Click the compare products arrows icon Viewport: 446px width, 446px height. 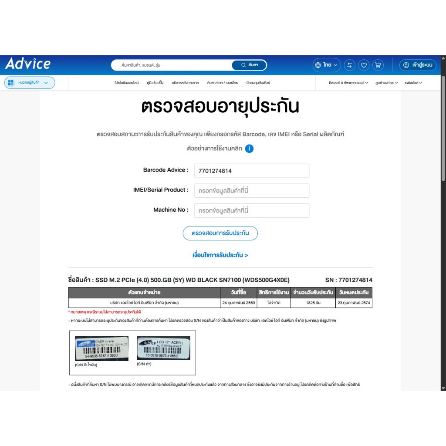[x=349, y=65]
